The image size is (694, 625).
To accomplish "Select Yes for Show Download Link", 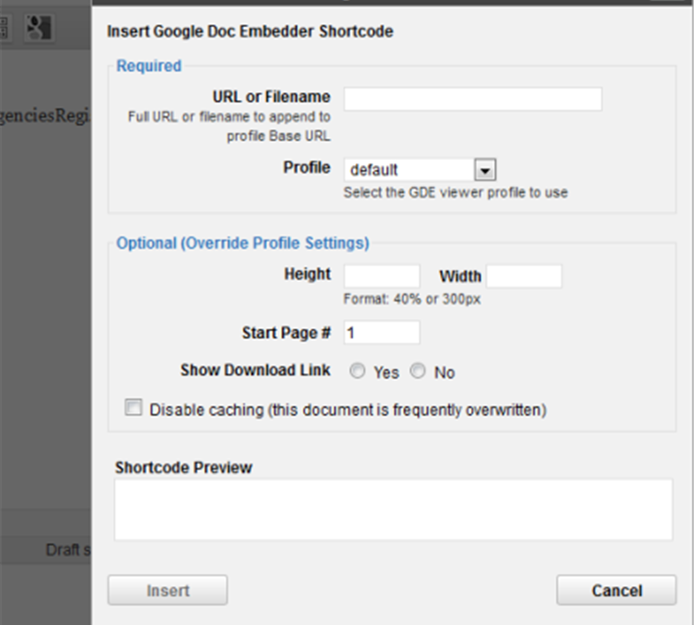I will pyautogui.click(x=357, y=372).
